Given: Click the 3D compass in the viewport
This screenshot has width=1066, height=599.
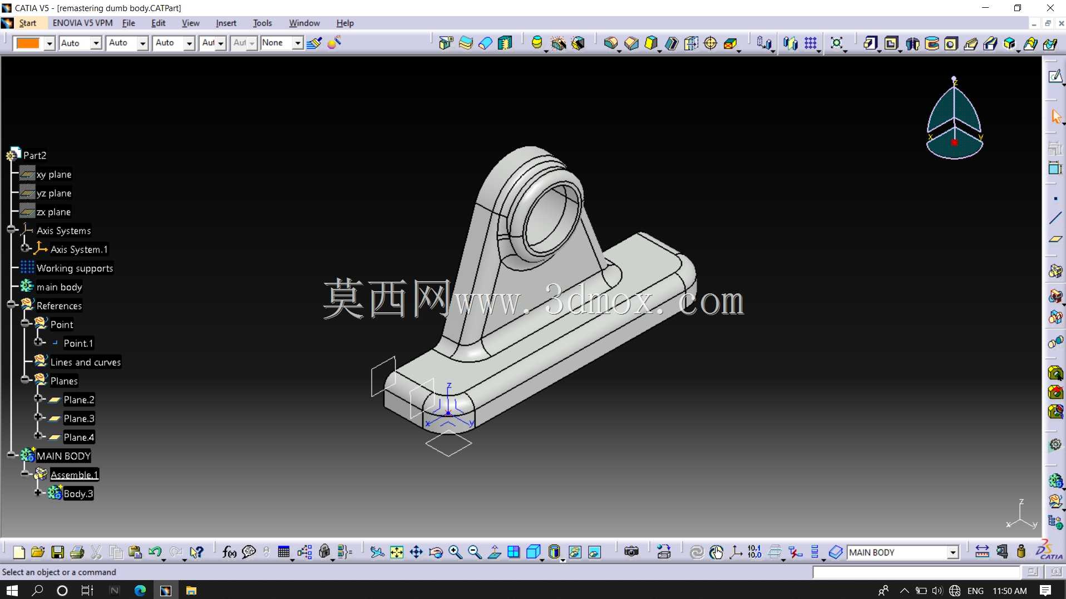Looking at the screenshot, I should pyautogui.click(x=954, y=118).
